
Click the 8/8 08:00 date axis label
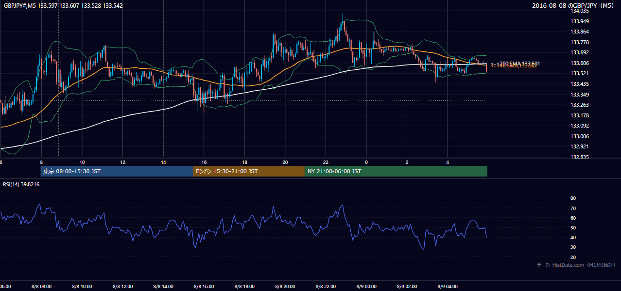click(41, 287)
